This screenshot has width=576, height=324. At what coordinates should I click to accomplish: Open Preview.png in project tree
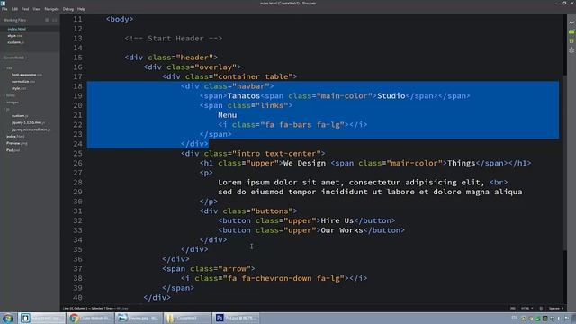(x=16, y=143)
